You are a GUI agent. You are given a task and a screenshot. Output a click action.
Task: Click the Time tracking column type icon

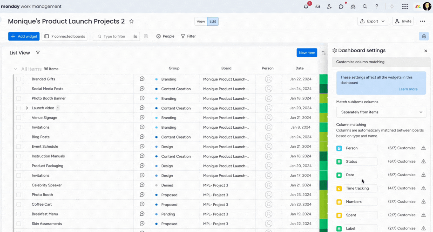point(339,189)
